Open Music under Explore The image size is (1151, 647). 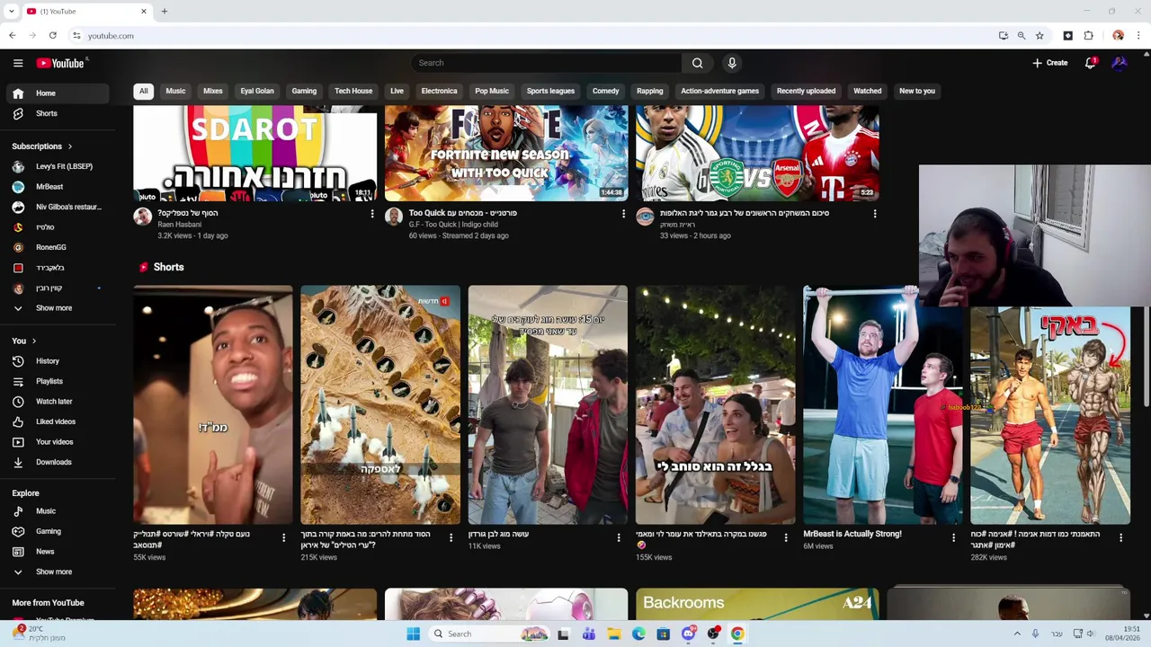coord(58,511)
